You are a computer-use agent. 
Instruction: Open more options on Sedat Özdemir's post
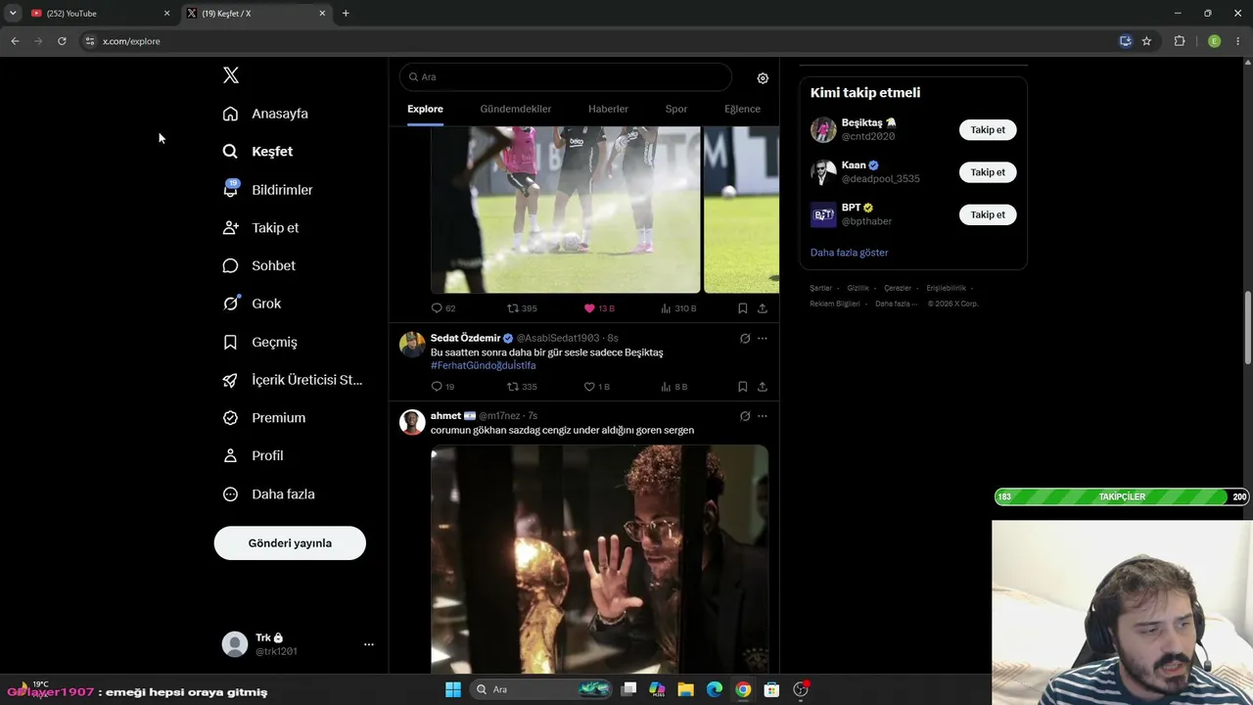[763, 339]
